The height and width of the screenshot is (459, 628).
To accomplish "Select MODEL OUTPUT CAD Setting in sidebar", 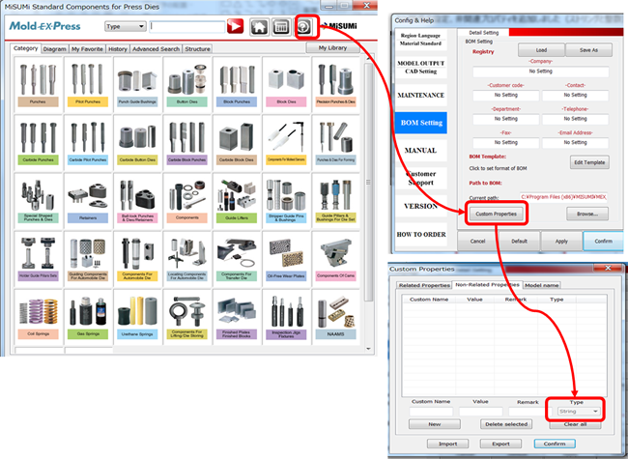I will pyautogui.click(x=421, y=68).
